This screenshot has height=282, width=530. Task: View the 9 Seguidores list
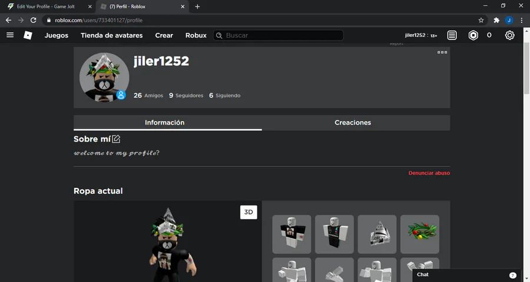(186, 95)
